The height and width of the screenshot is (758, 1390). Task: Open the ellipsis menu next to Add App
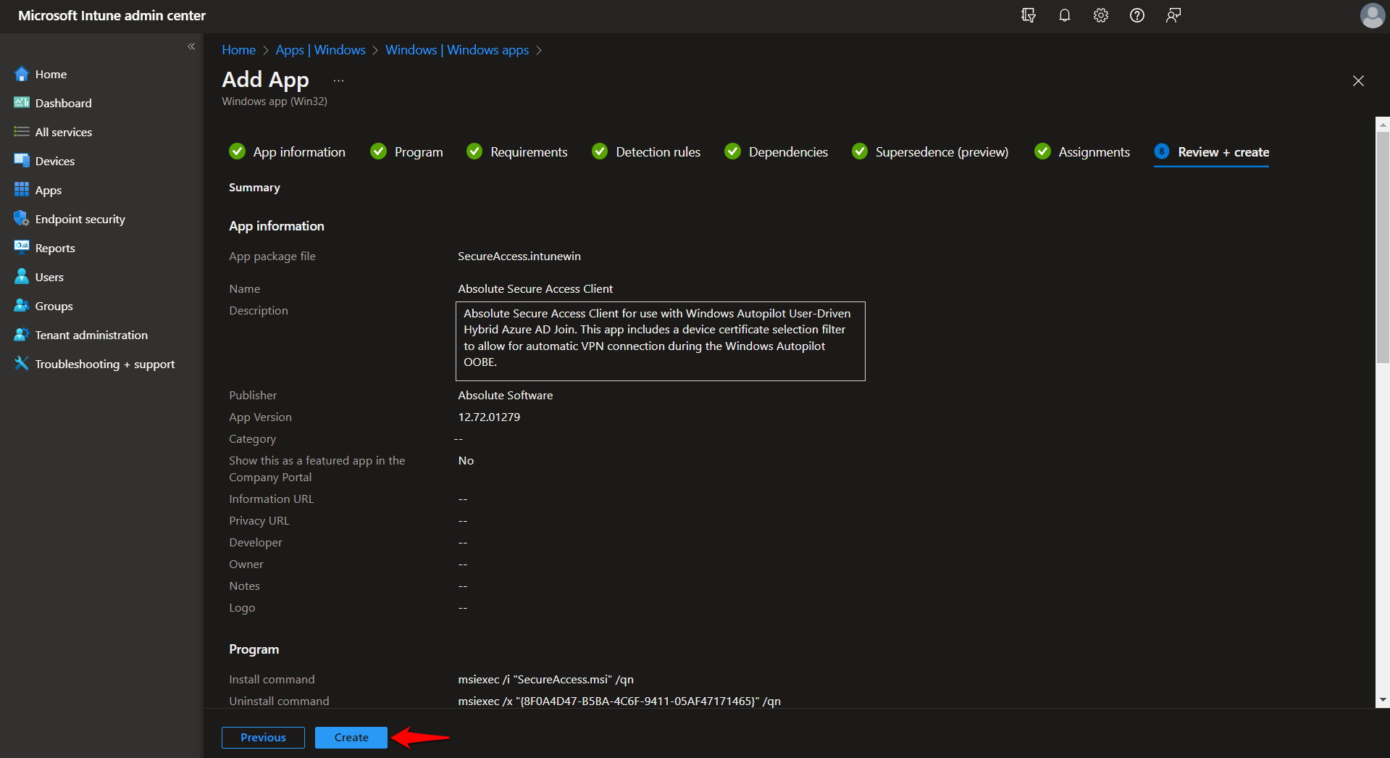click(338, 80)
